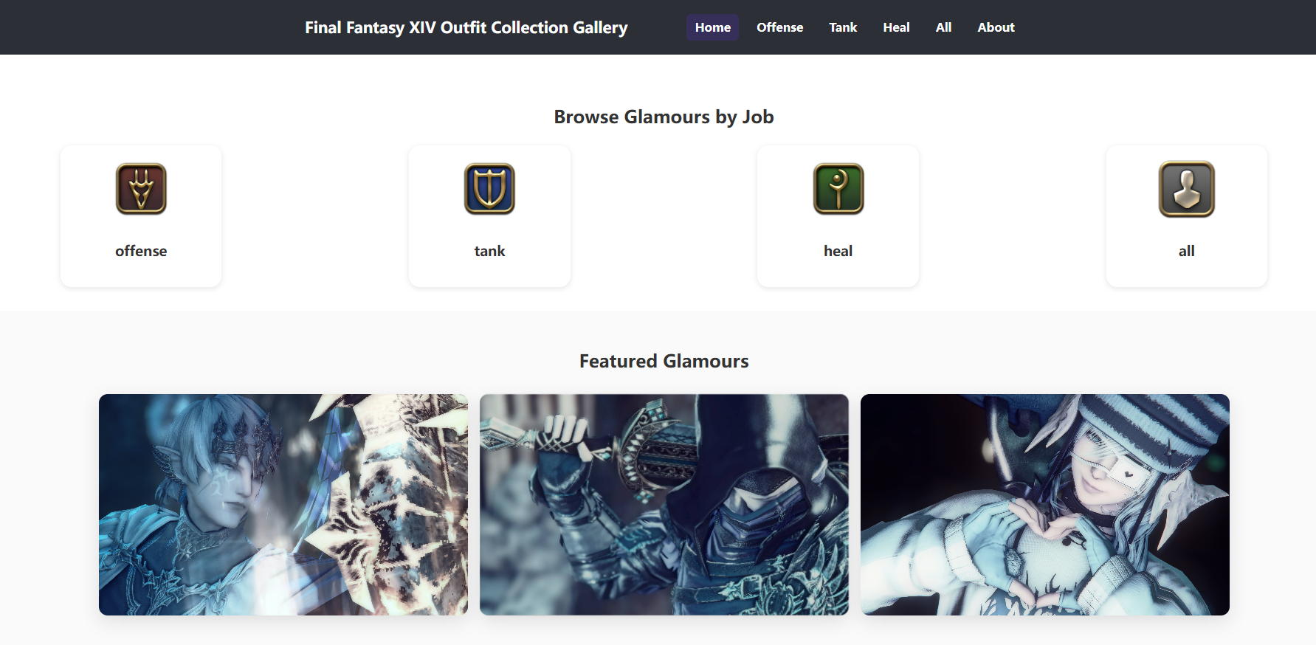Viewport: 1316px width, 645px height.
Task: Visit the About page link
Action: click(x=996, y=27)
